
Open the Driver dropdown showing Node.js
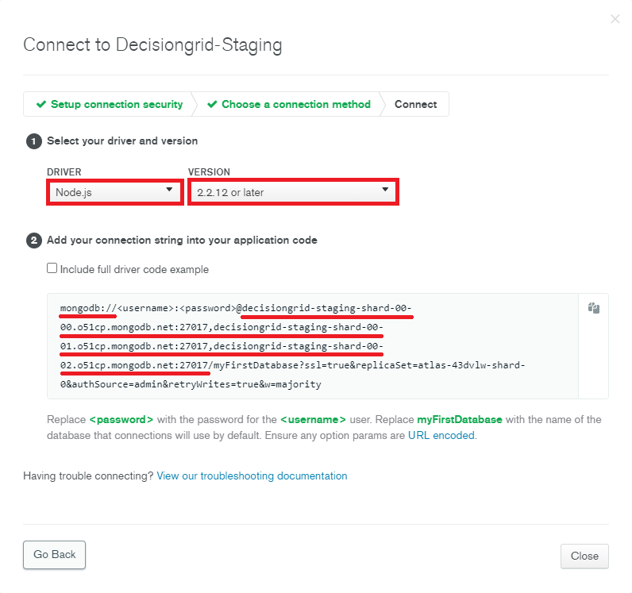click(x=114, y=192)
